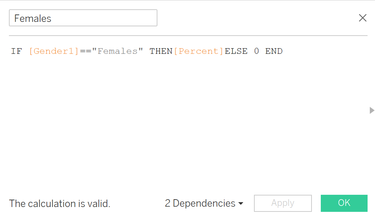Click the [Percent] field reference
Image resolution: width=375 pixels, height=220 pixels.
pos(199,51)
